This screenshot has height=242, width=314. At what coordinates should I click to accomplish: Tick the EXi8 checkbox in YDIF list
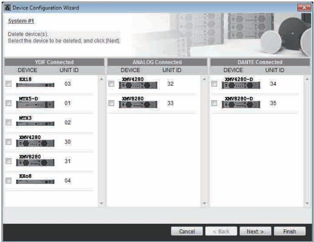(x=8, y=84)
